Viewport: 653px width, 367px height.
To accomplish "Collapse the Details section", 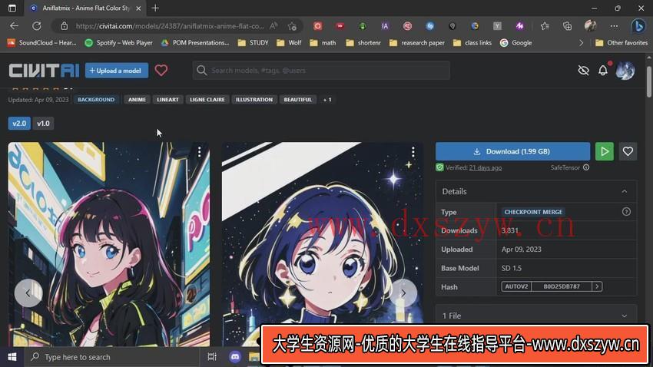I will (625, 191).
